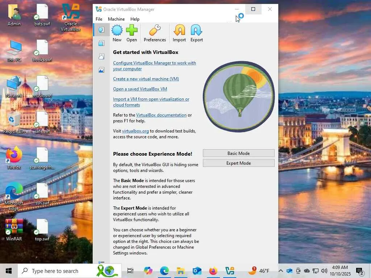Click the green Open toolbar icon
Screen dimensions: 371x278
click(x=132, y=33)
